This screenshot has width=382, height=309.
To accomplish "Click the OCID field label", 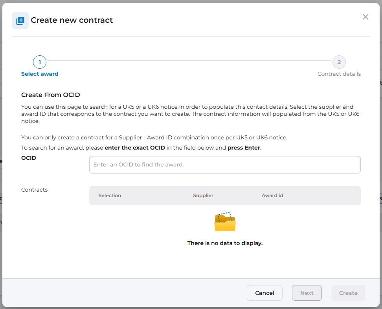I will [29, 158].
